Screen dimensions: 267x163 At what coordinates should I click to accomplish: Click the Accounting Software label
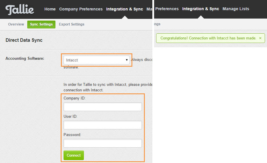(x=25, y=58)
